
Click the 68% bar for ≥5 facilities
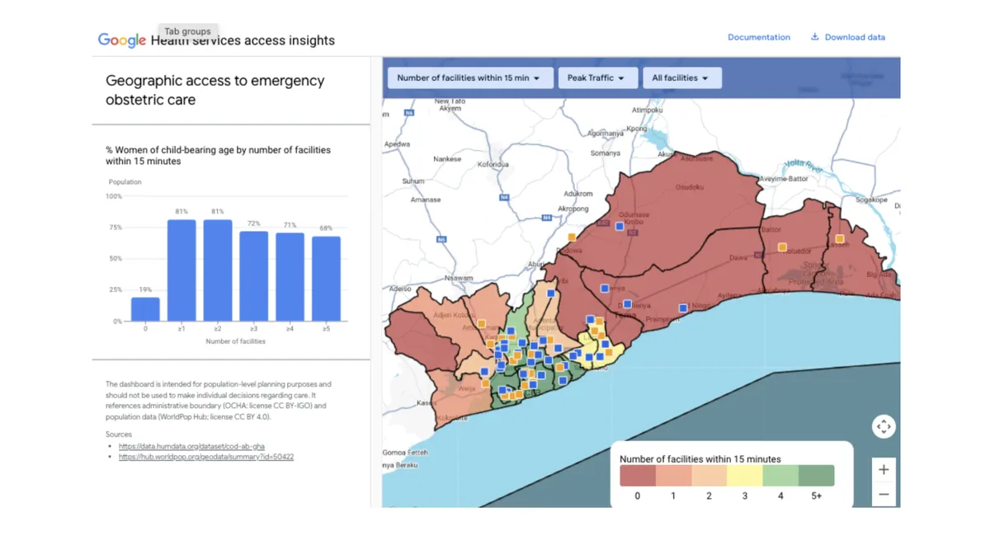click(325, 279)
